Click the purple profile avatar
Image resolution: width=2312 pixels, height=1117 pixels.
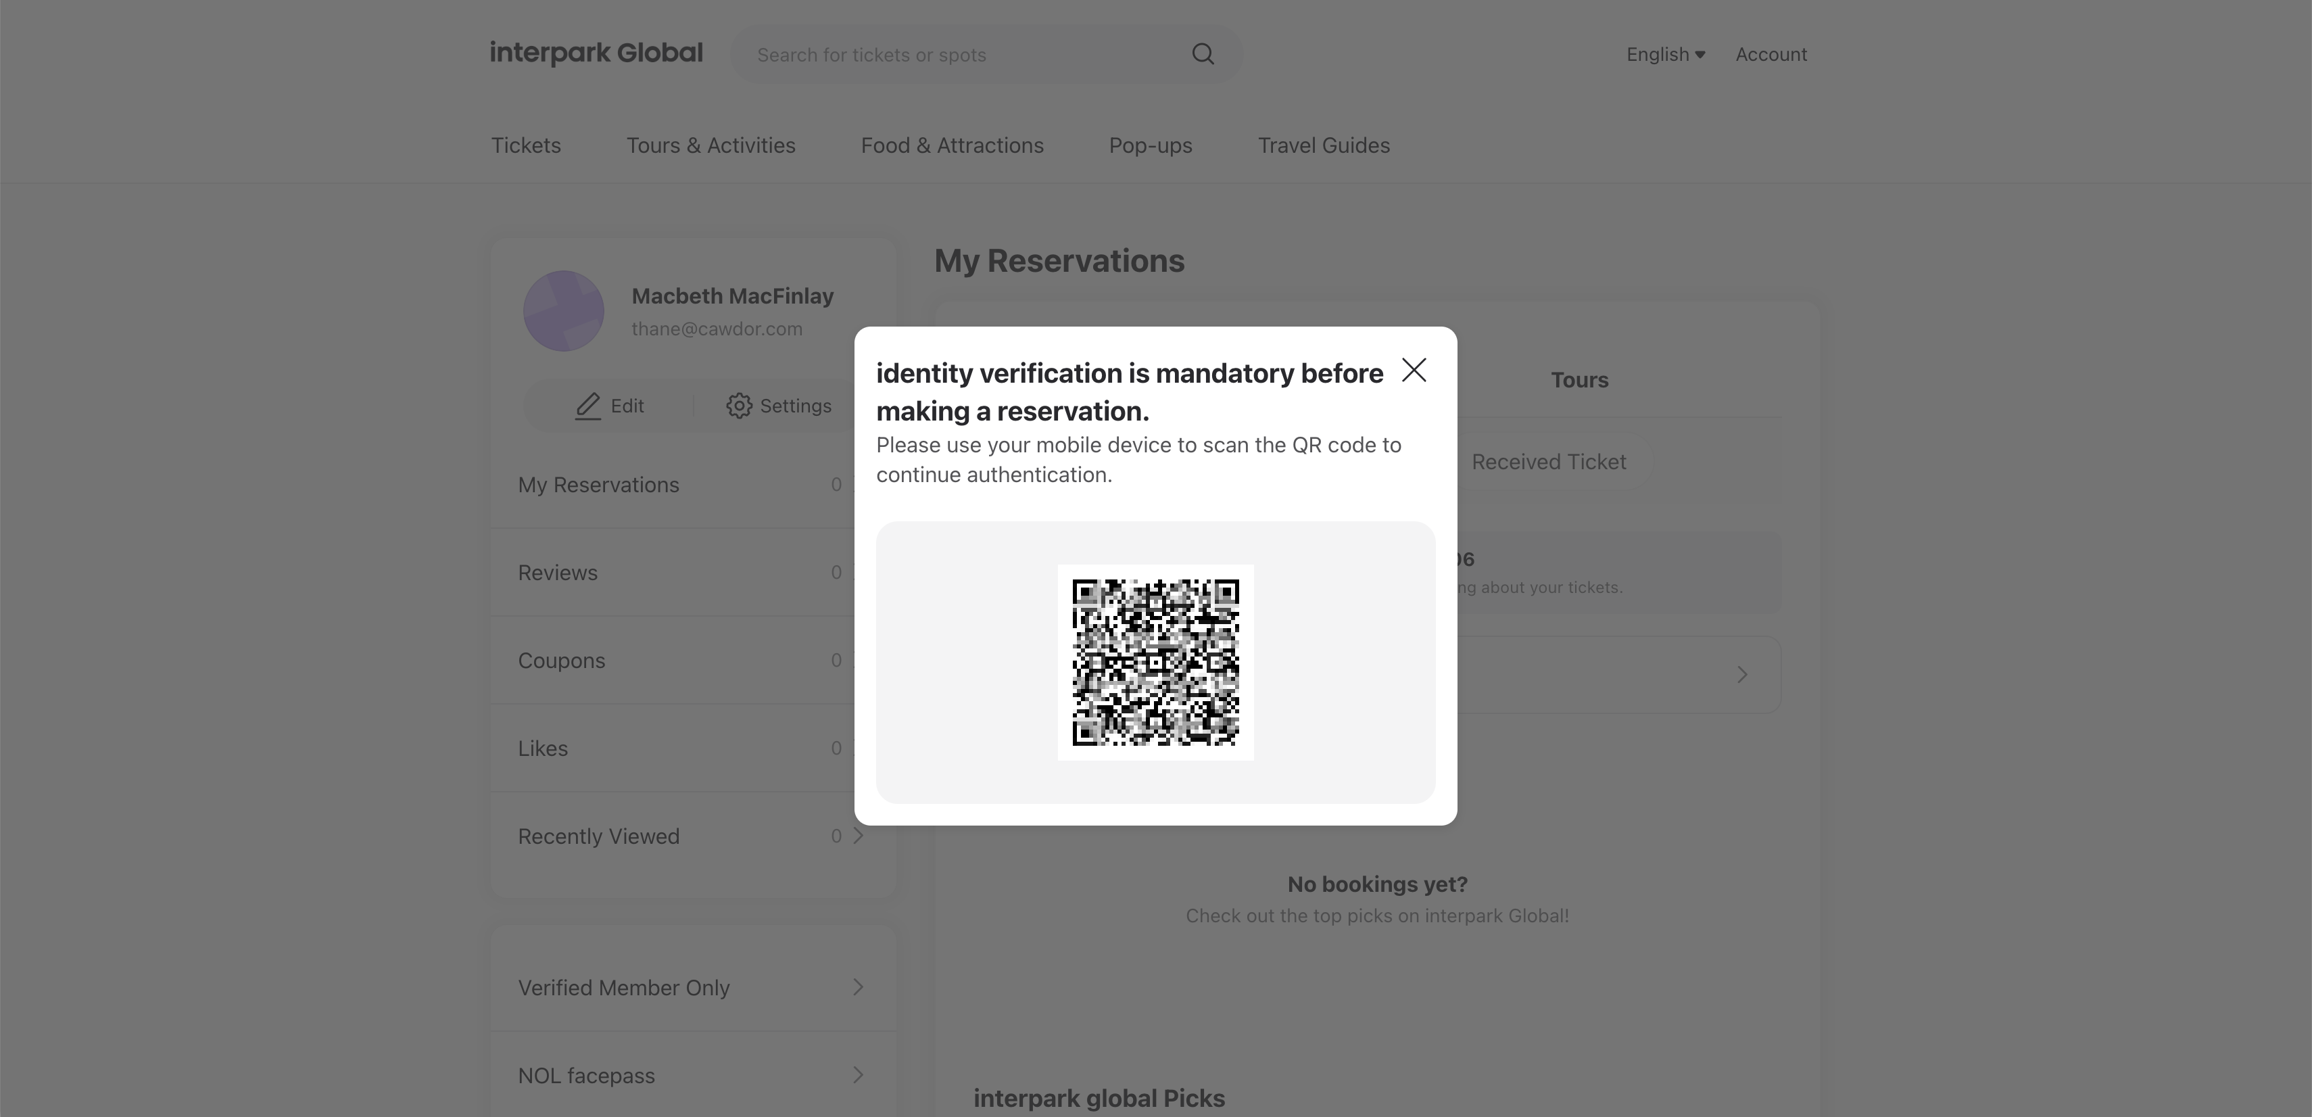tap(564, 310)
